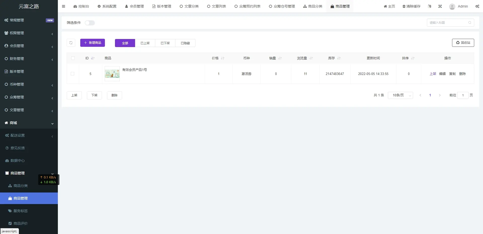
Task: Check the select-all header checkbox
Action: coord(73,58)
